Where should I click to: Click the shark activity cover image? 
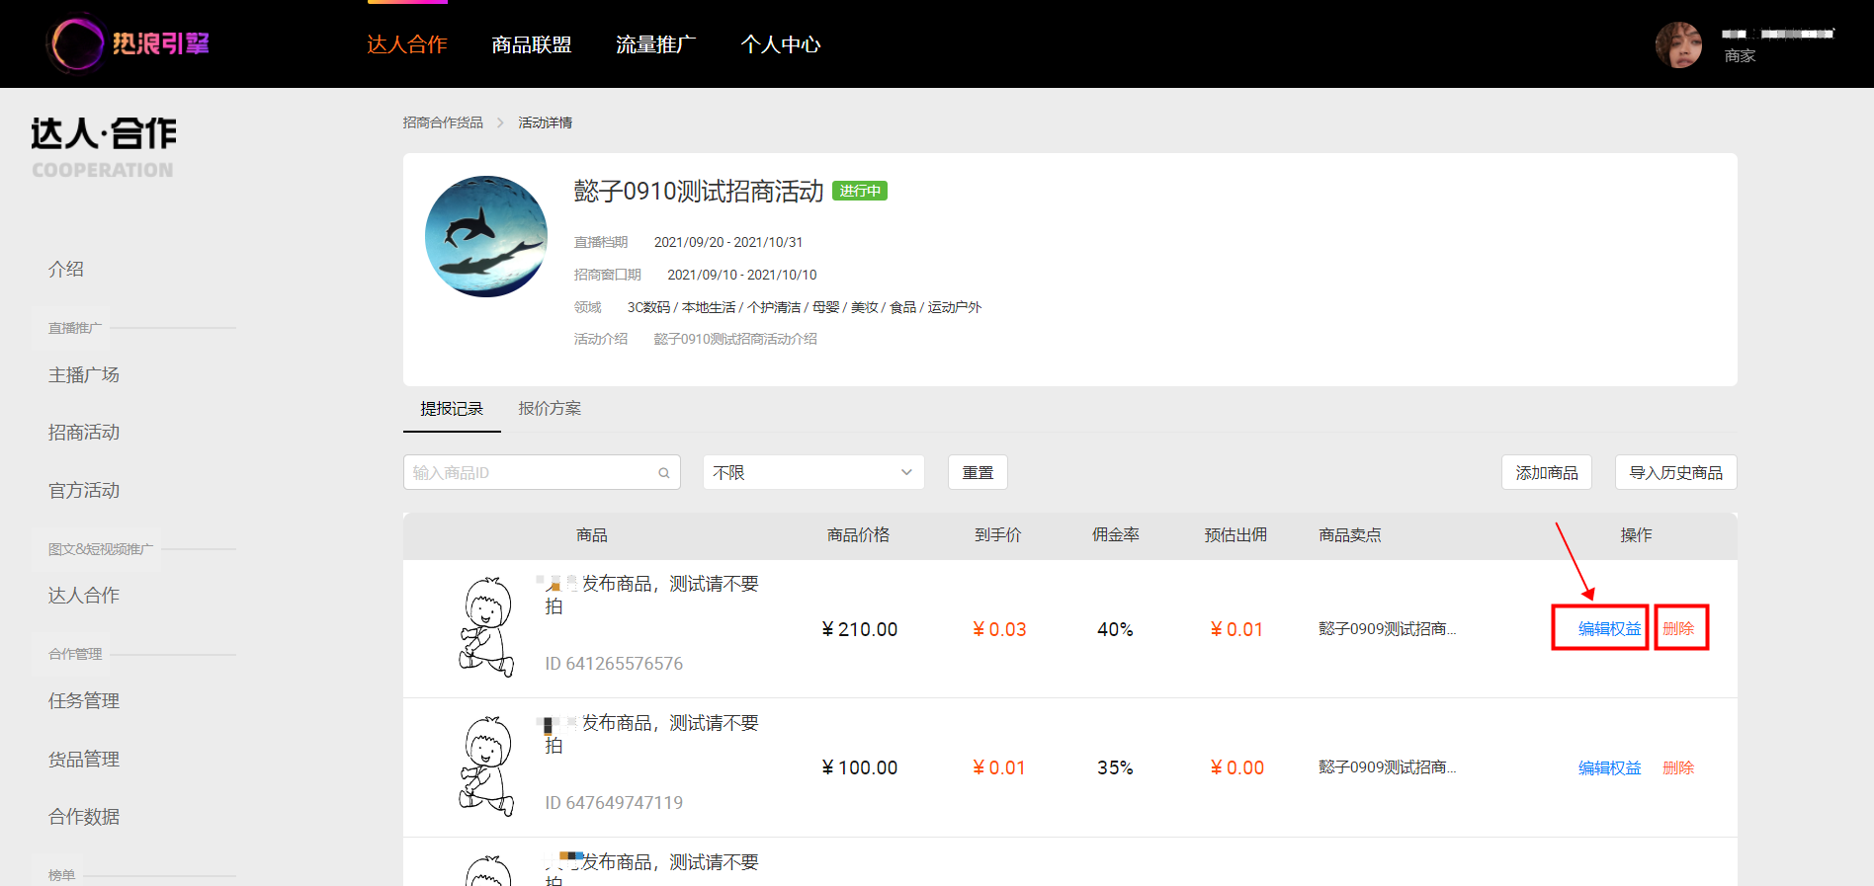click(x=486, y=237)
